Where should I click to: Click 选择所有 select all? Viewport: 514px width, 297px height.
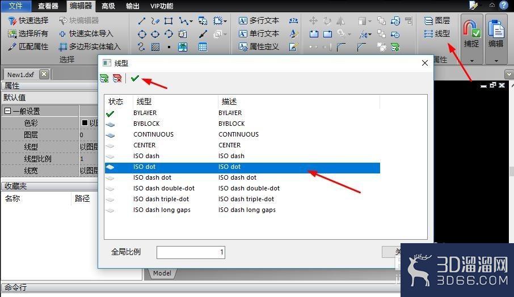(28, 34)
